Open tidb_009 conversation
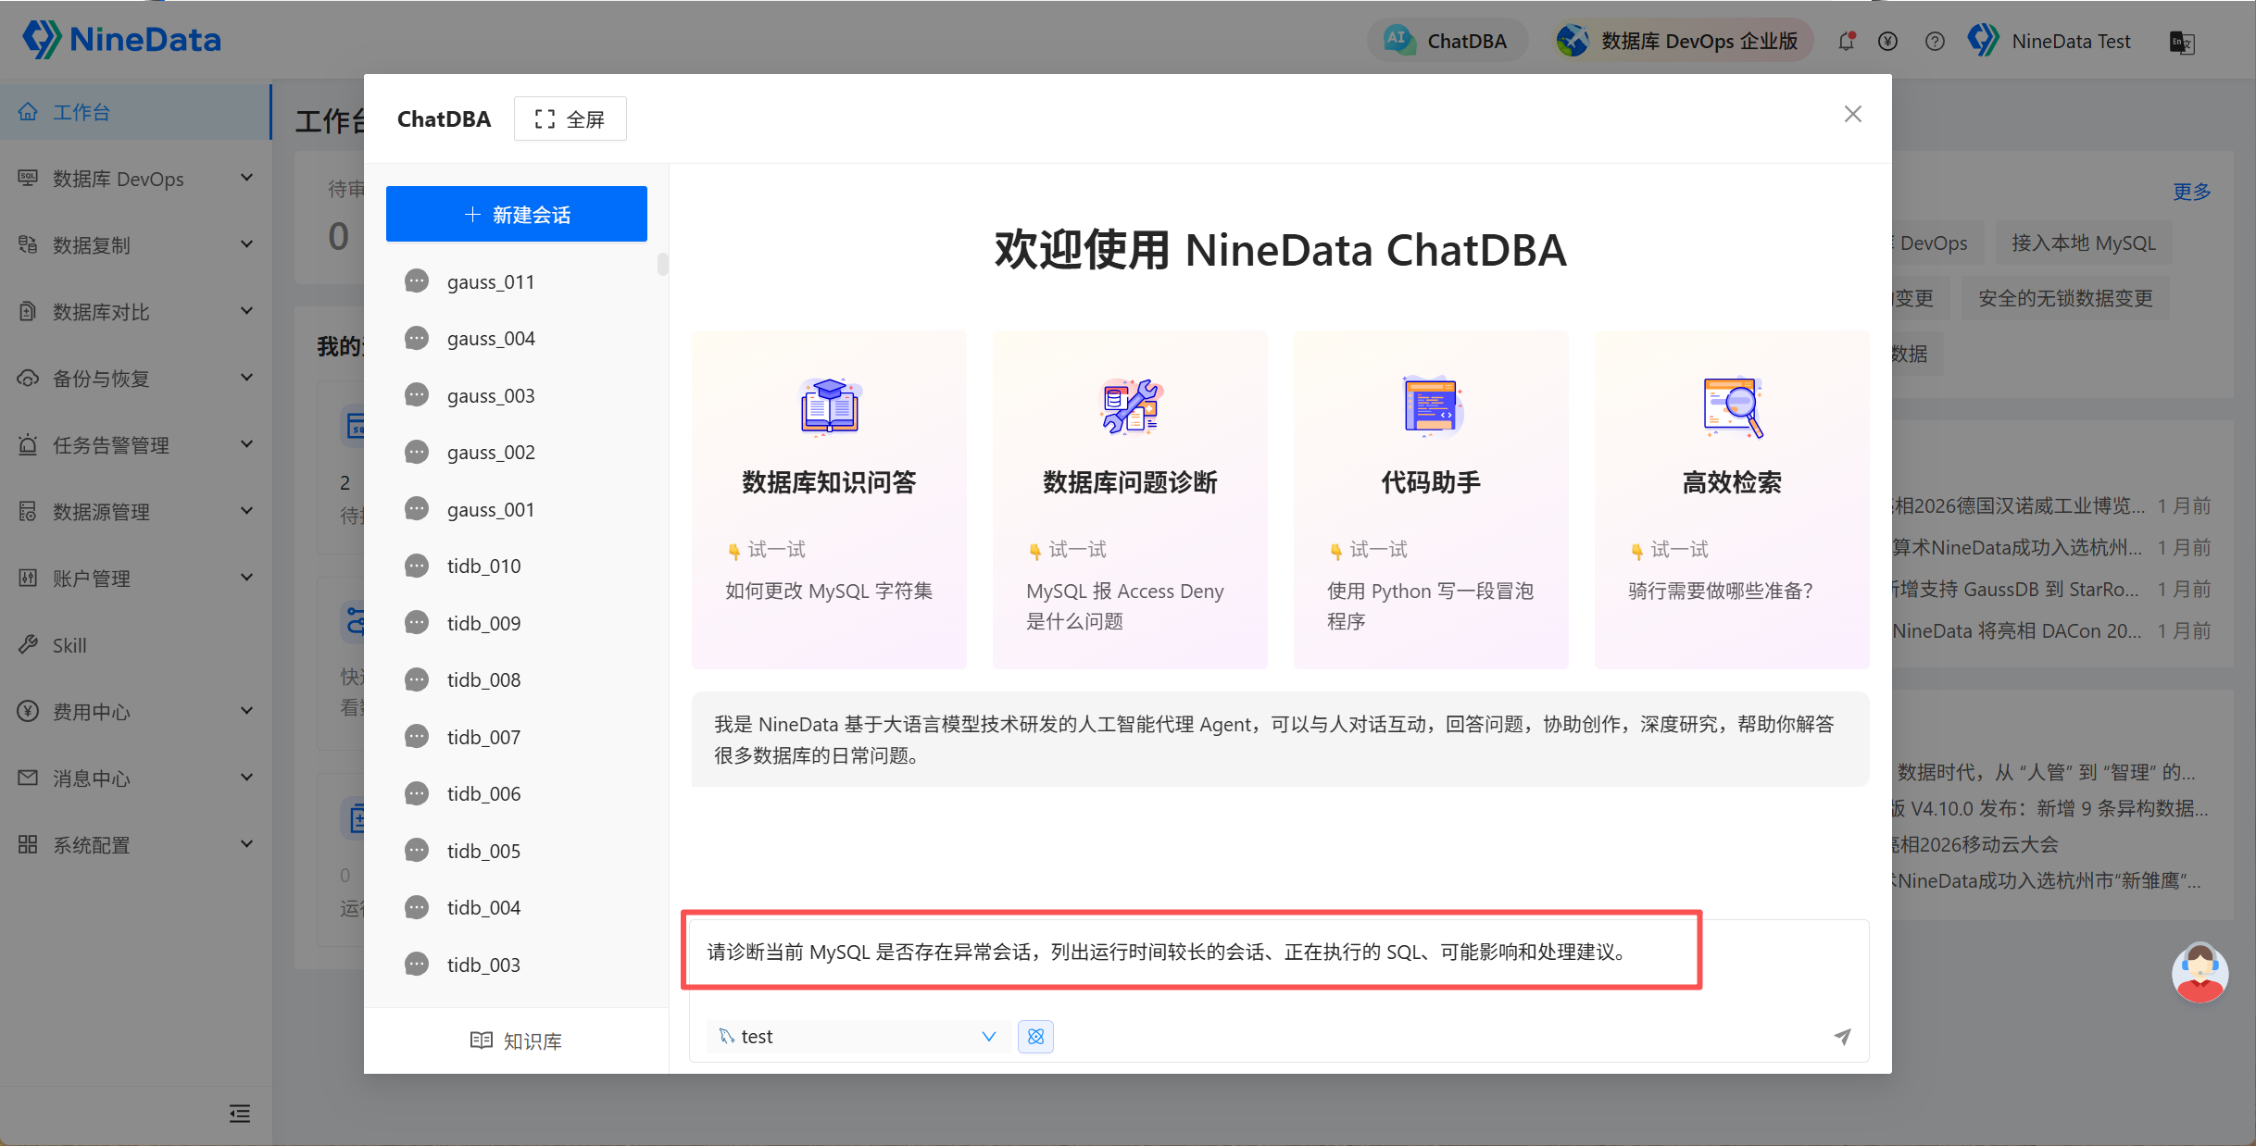This screenshot has height=1146, width=2256. coord(517,623)
